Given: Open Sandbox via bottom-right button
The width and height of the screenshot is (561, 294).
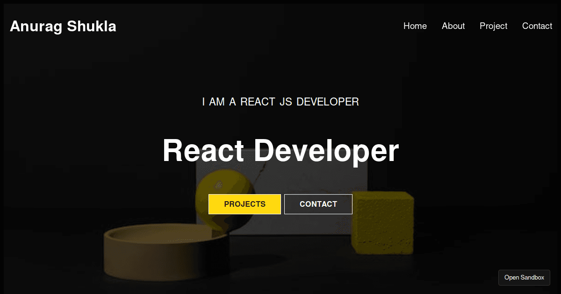Looking at the screenshot, I should point(524,277).
